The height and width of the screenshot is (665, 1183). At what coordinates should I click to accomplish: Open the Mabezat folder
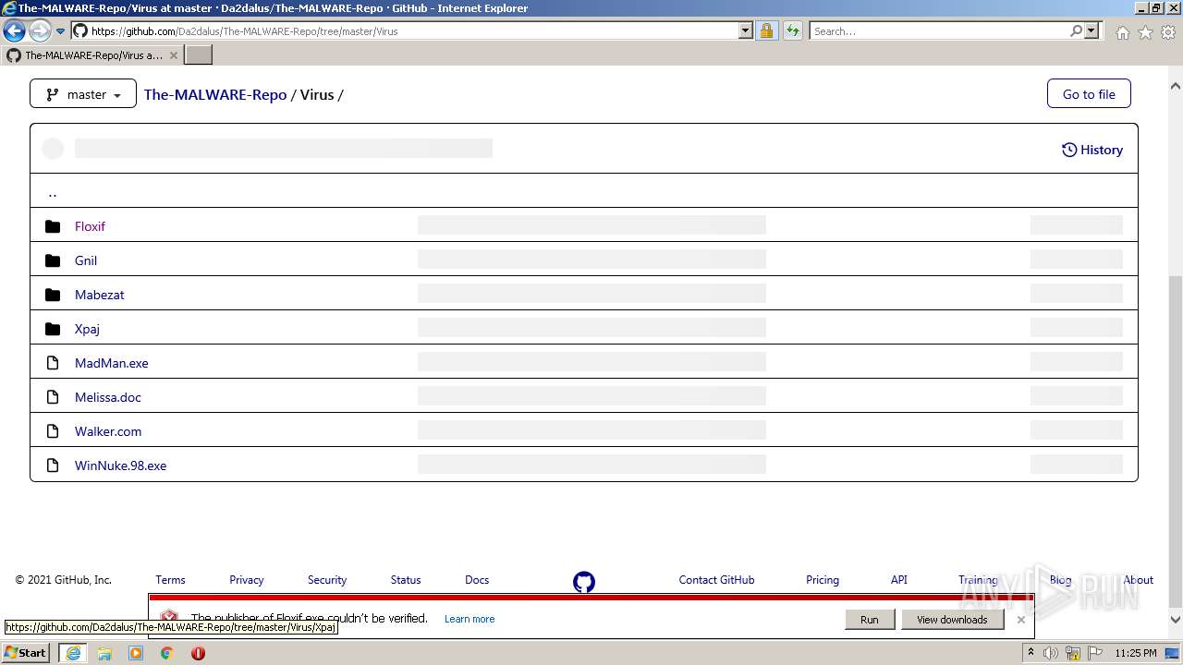click(x=99, y=295)
